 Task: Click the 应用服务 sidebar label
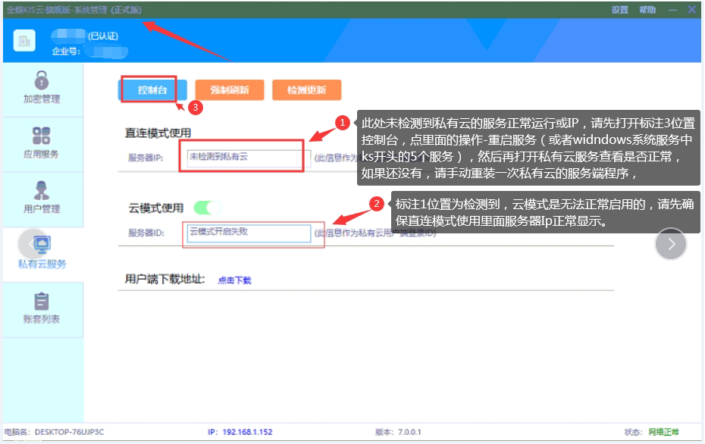coord(42,154)
